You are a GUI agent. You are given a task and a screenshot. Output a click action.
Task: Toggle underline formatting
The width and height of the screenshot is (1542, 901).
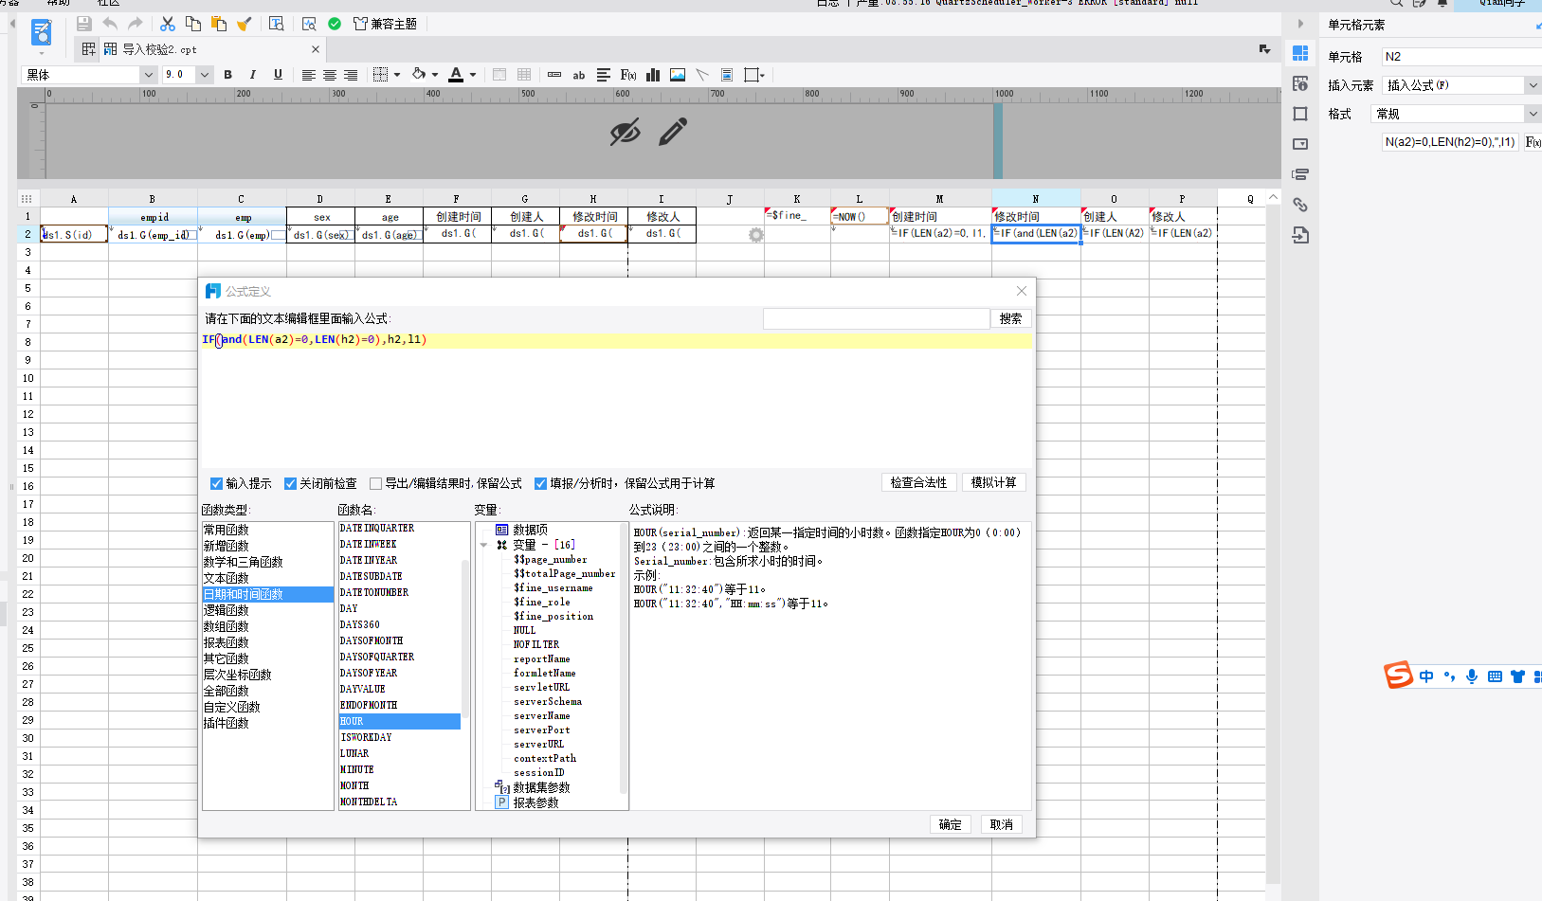278,75
